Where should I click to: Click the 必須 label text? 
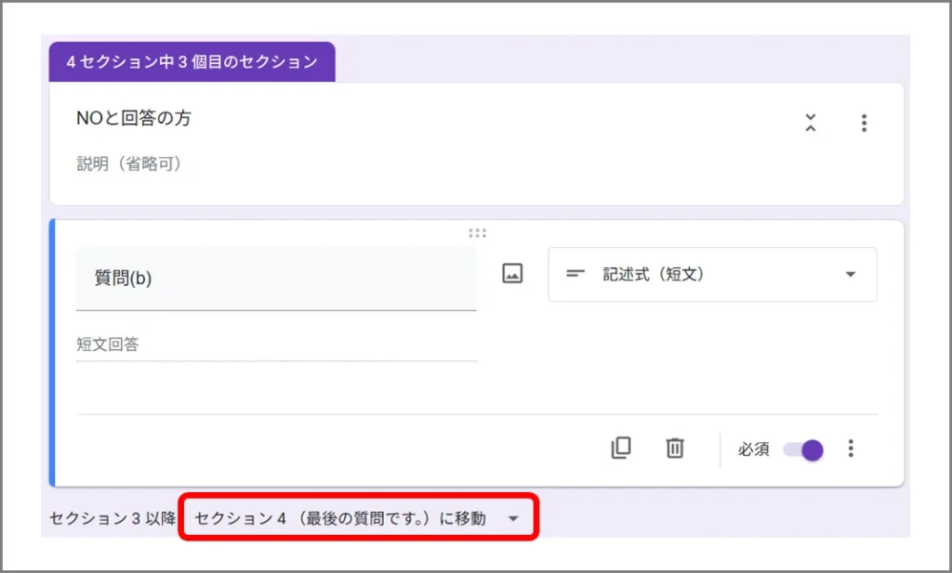click(753, 449)
